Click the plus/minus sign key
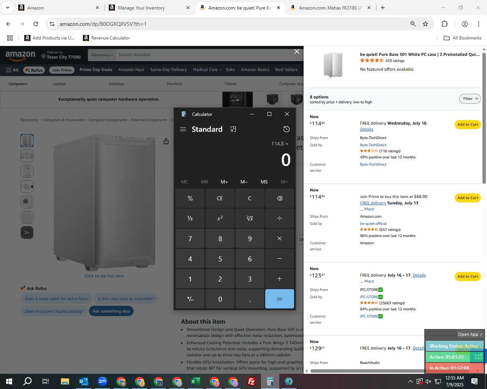This screenshot has width=487, height=389. tap(190, 299)
